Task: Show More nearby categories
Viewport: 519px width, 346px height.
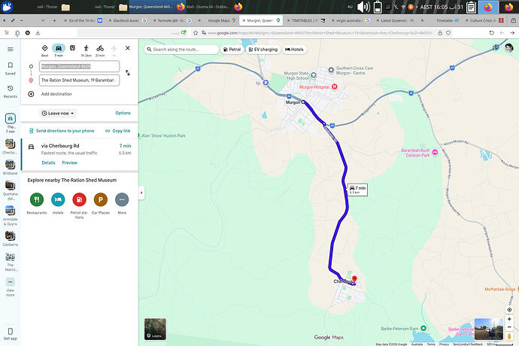Action: click(122, 199)
